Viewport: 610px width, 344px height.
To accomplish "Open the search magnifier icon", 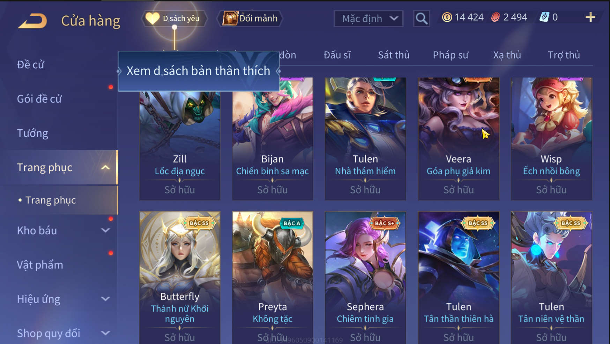I will pos(422,18).
